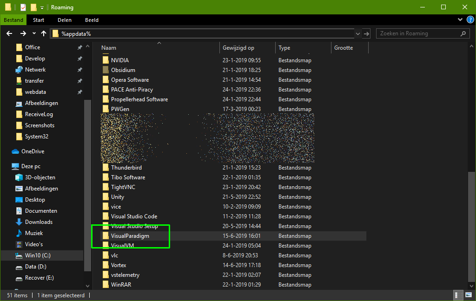Viewport: 476px width, 301px height.
Task: Open Muziek in the sidebar
Action: click(33, 233)
